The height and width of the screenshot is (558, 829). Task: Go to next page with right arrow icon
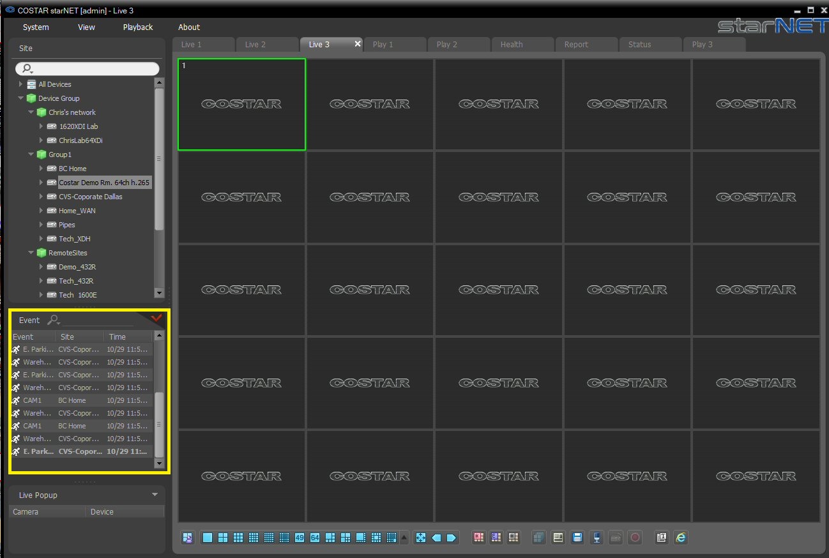pyautogui.click(x=452, y=538)
